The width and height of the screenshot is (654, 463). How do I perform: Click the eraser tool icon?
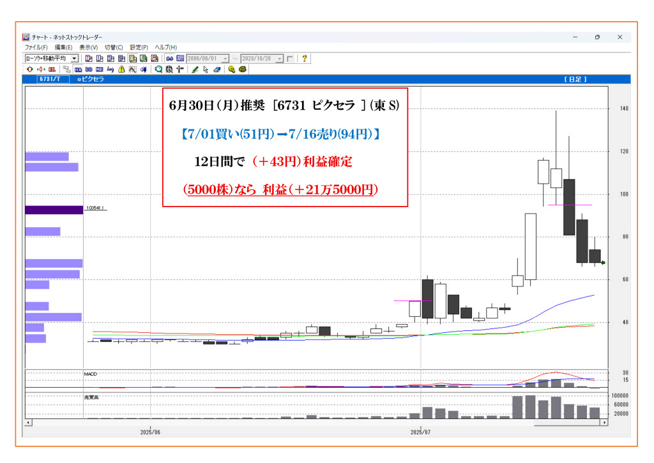click(x=217, y=69)
